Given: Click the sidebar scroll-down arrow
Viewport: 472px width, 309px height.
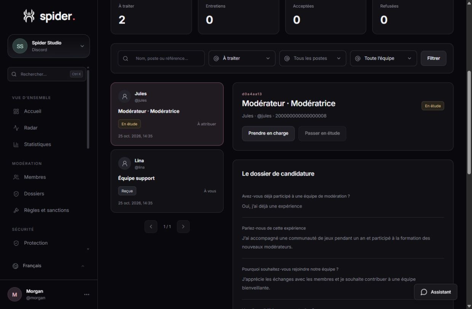Looking at the screenshot, I should 88,249.
